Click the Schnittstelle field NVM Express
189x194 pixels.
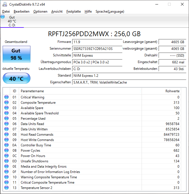(x=97, y=56)
